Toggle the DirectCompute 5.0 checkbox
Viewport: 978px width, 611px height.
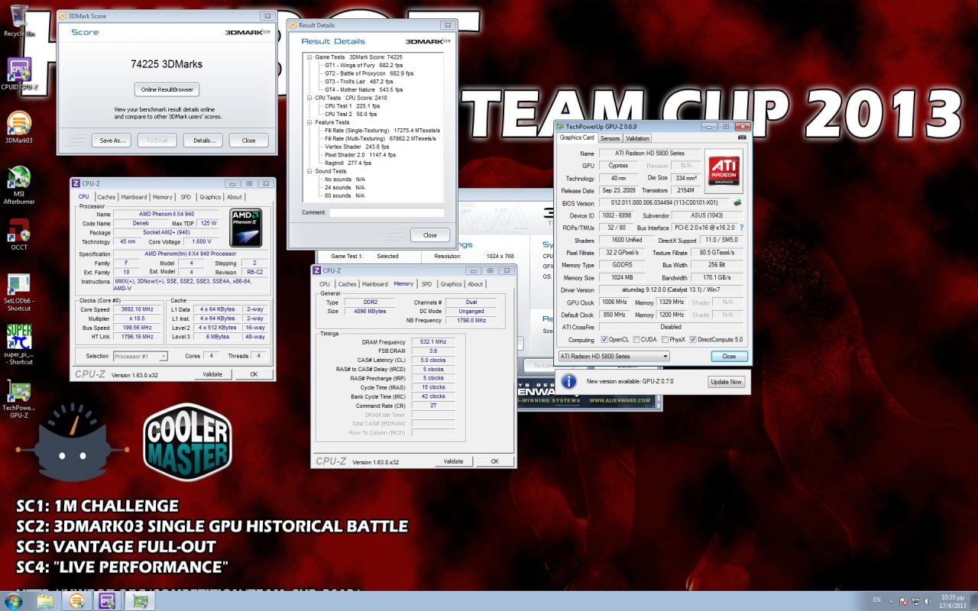coord(693,339)
